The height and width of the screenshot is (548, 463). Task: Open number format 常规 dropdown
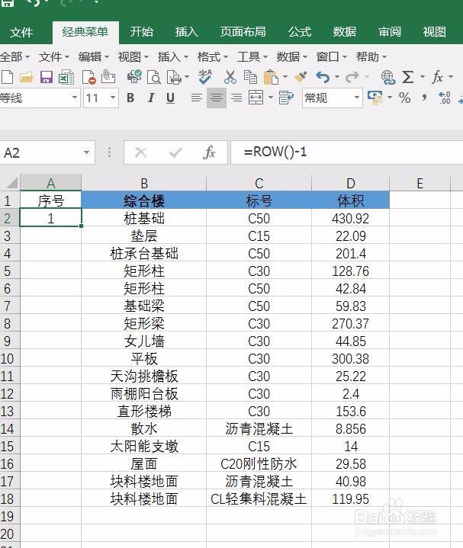357,98
